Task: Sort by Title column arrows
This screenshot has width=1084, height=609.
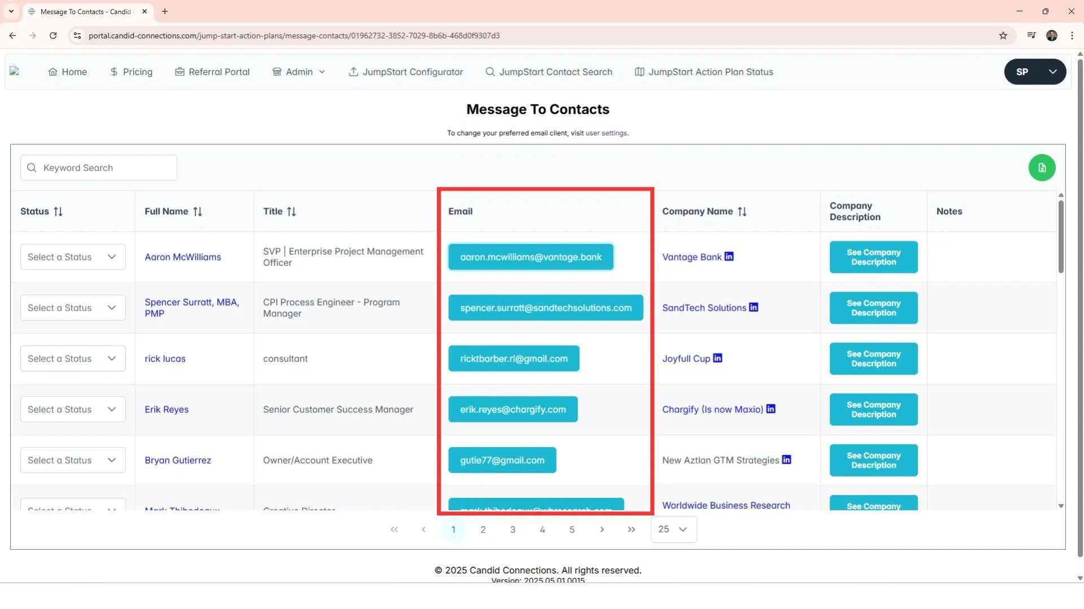Action: pos(291,211)
